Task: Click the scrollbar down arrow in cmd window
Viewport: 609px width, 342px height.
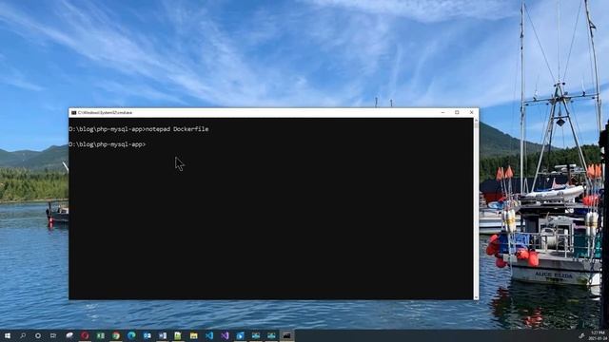Action: [476, 297]
